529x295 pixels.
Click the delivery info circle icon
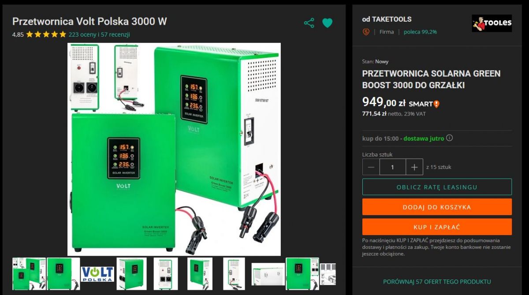click(x=449, y=138)
